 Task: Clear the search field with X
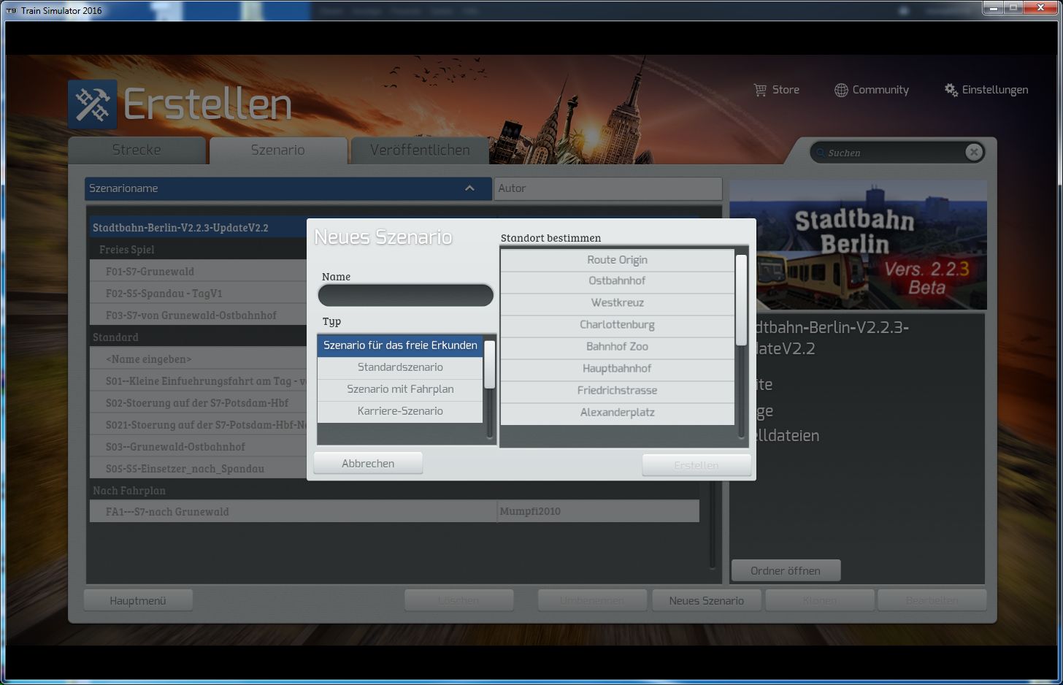tap(973, 152)
